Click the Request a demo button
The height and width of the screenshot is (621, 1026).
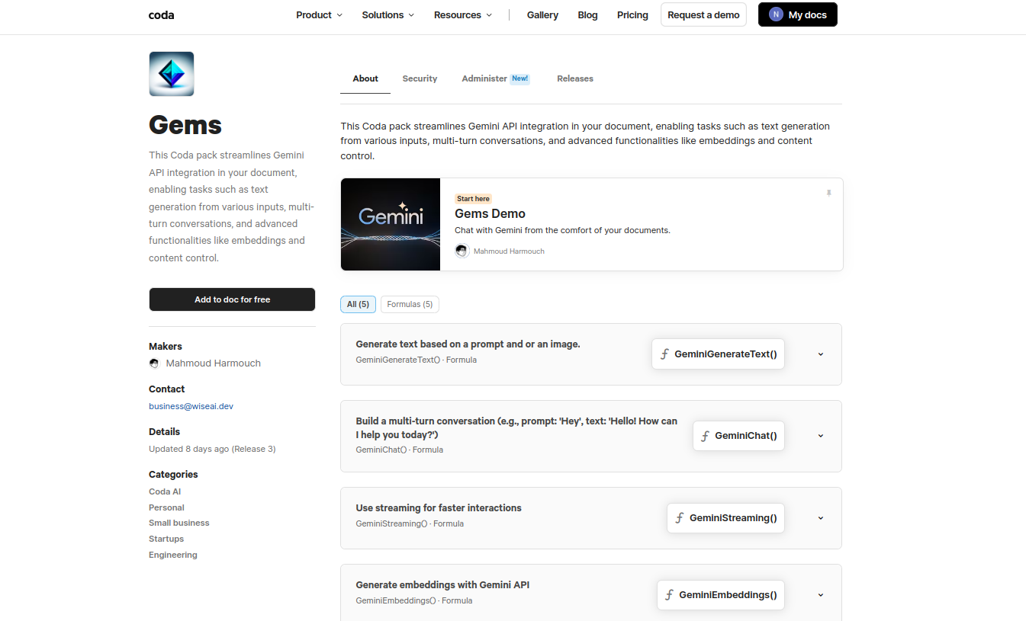[703, 14]
